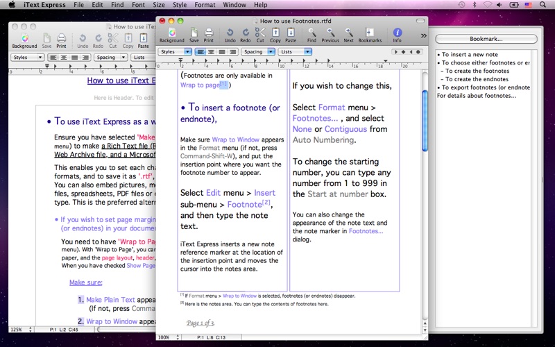Viewport: 555px width, 347px height.
Task: Align right in back iText window
Action: click(x=85, y=58)
